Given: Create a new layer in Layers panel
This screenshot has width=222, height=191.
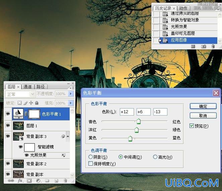Looking at the screenshot, I should [56, 181].
